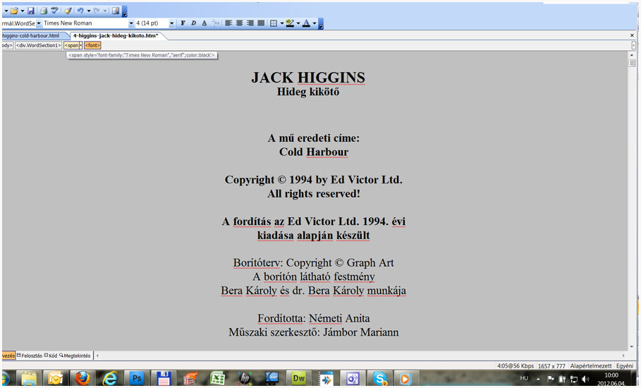641x388 pixels.
Task: Switch to higgins-cold-harbour.html tab
Action: coord(32,35)
